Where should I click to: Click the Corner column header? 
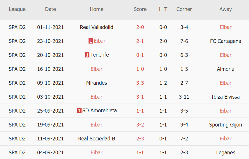click(184, 9)
